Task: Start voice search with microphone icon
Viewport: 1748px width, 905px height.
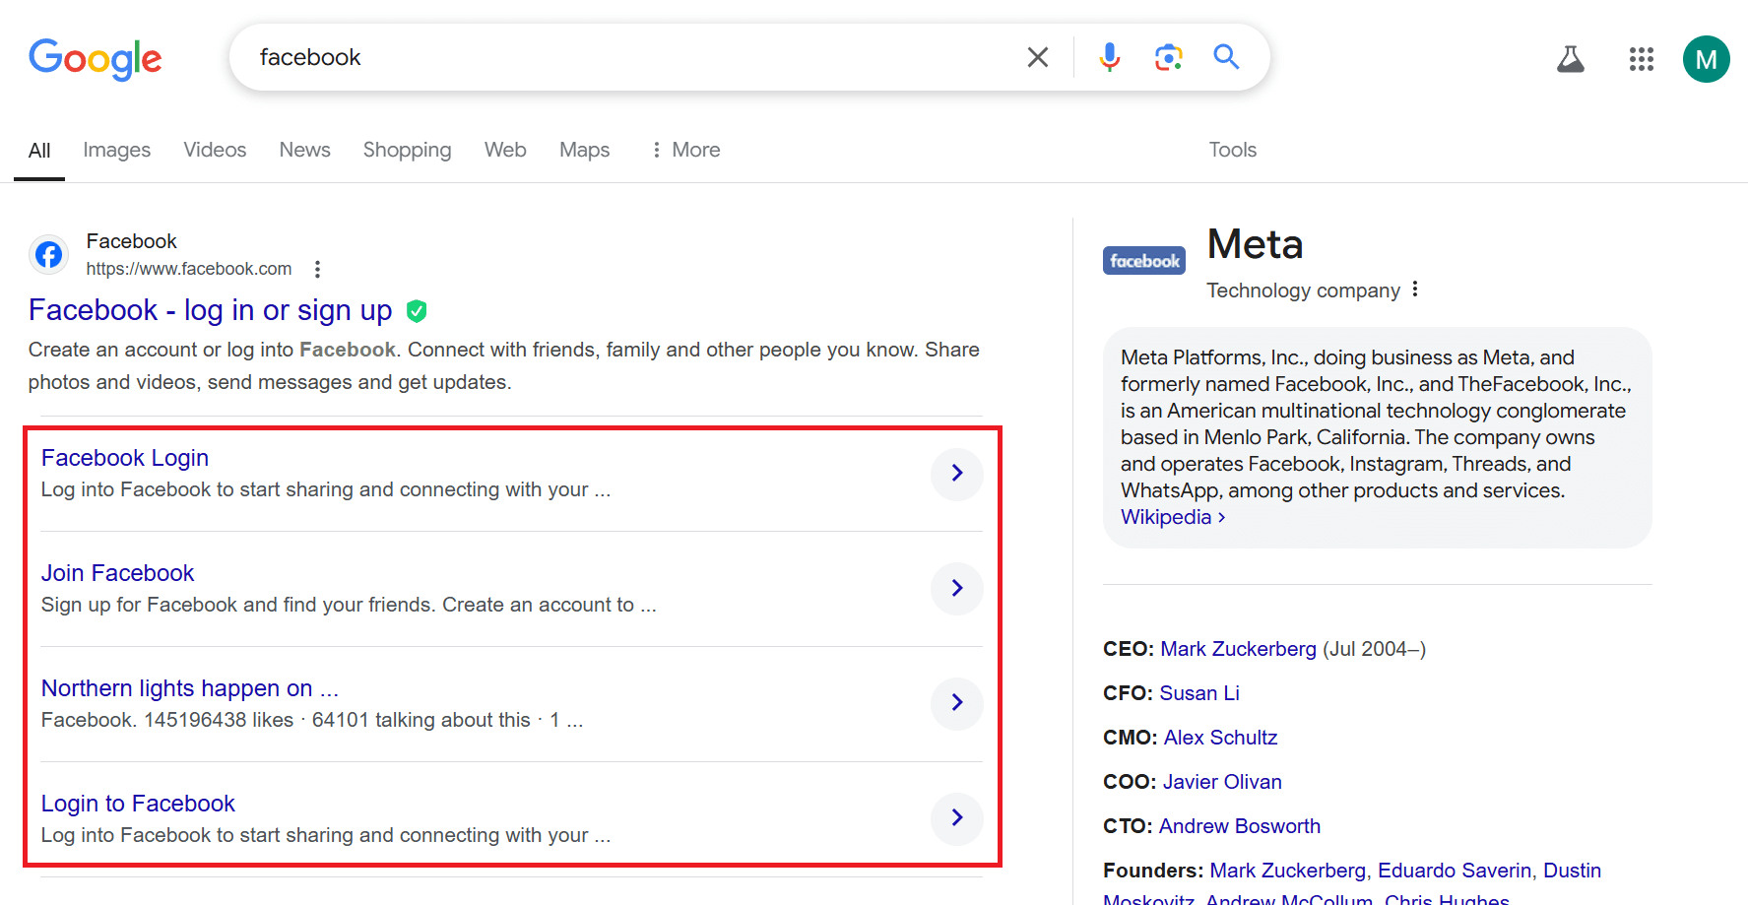Action: click(x=1109, y=57)
